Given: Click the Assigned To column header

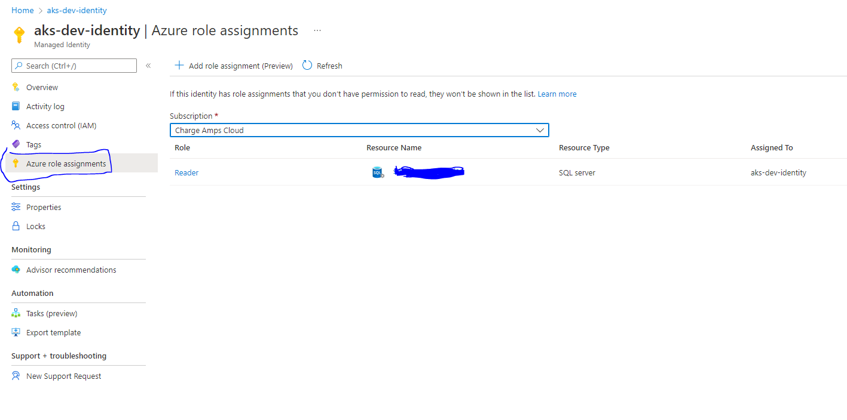Looking at the screenshot, I should pyautogui.click(x=772, y=147).
